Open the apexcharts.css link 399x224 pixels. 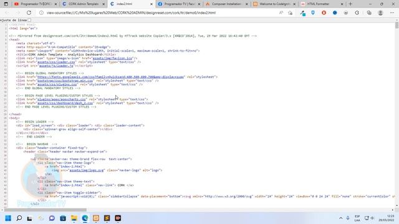point(62,100)
